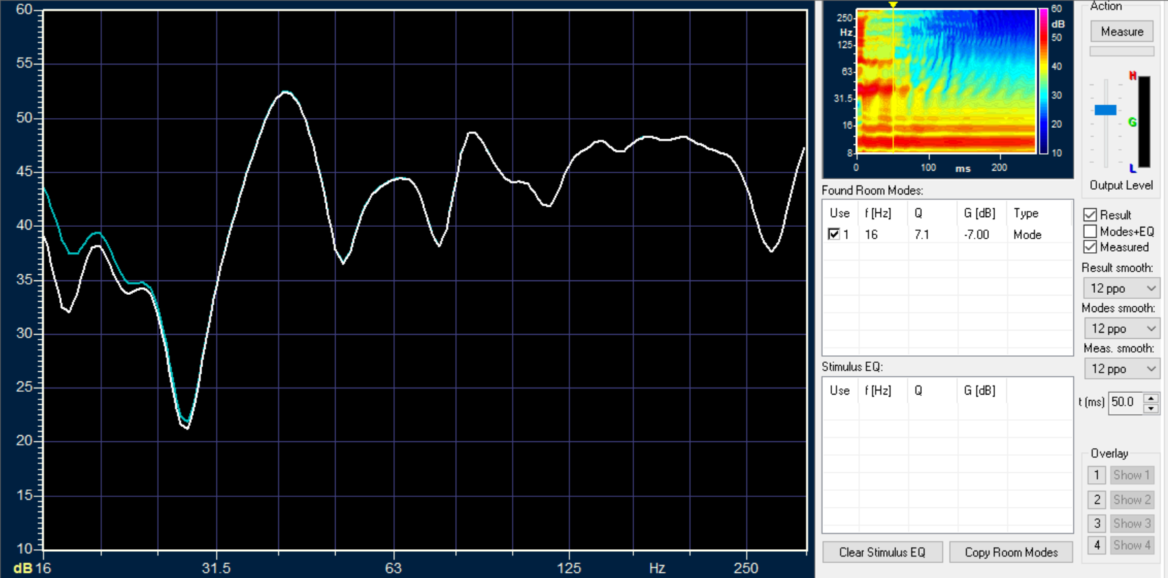
Task: Click the '250' frequency axis label on graph
Action: pos(746,568)
